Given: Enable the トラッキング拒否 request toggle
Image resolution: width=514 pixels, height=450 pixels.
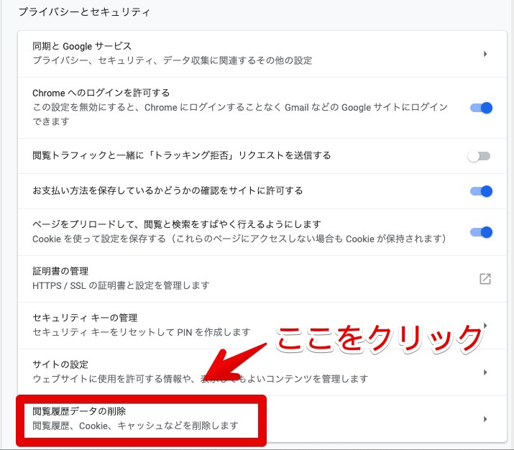Looking at the screenshot, I should pos(479,156).
